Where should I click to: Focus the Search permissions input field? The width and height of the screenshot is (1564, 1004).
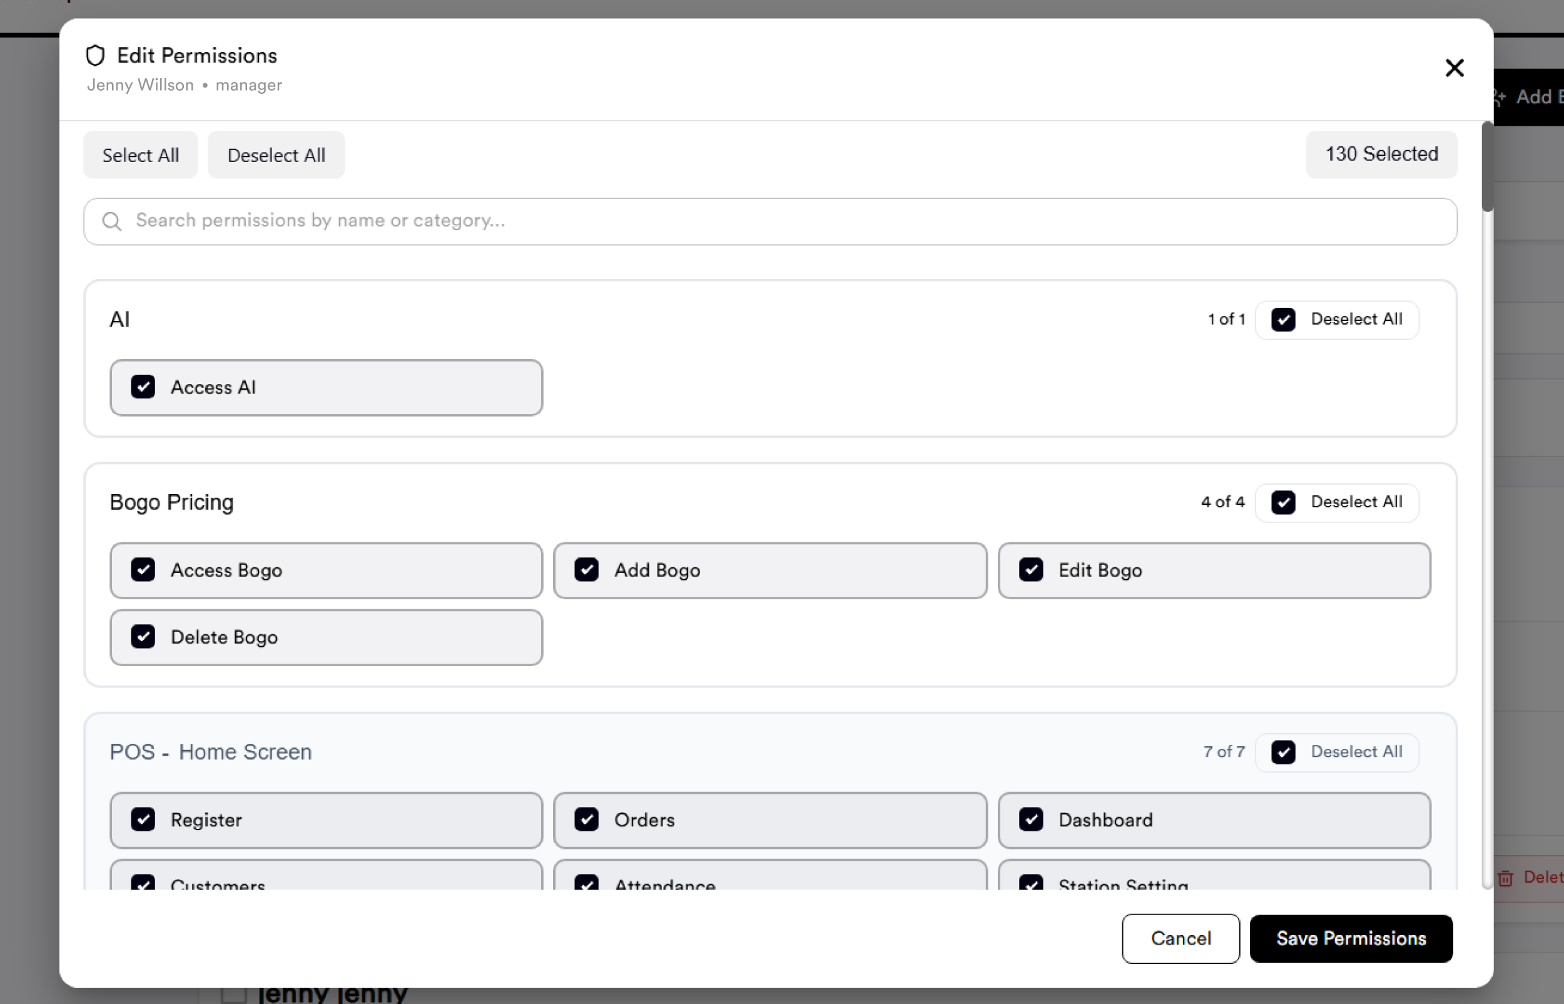770,221
